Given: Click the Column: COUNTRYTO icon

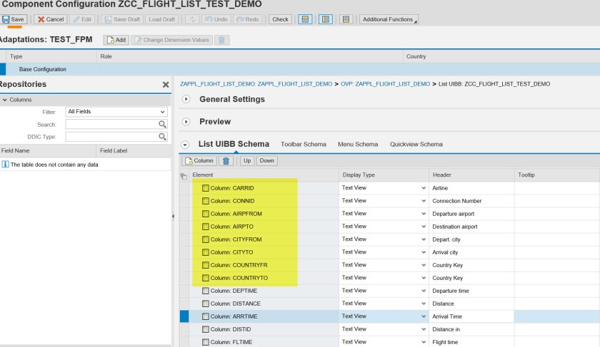Looking at the screenshot, I should point(206,278).
